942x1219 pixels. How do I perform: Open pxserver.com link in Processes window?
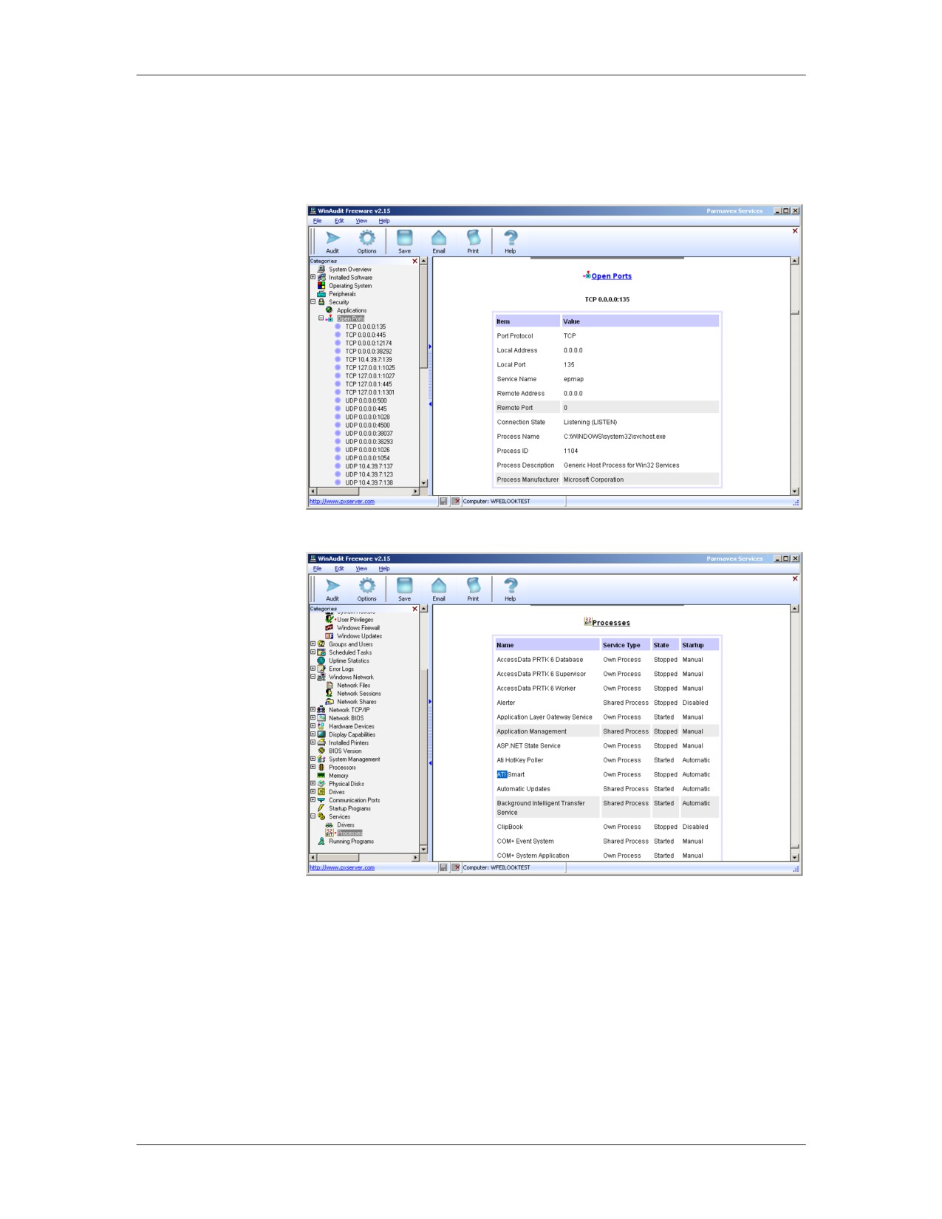(342, 868)
